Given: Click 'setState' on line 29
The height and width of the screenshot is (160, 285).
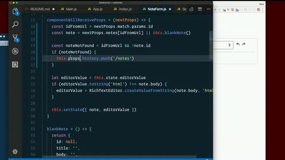Looking at the screenshot, I should [x=73, y=110].
